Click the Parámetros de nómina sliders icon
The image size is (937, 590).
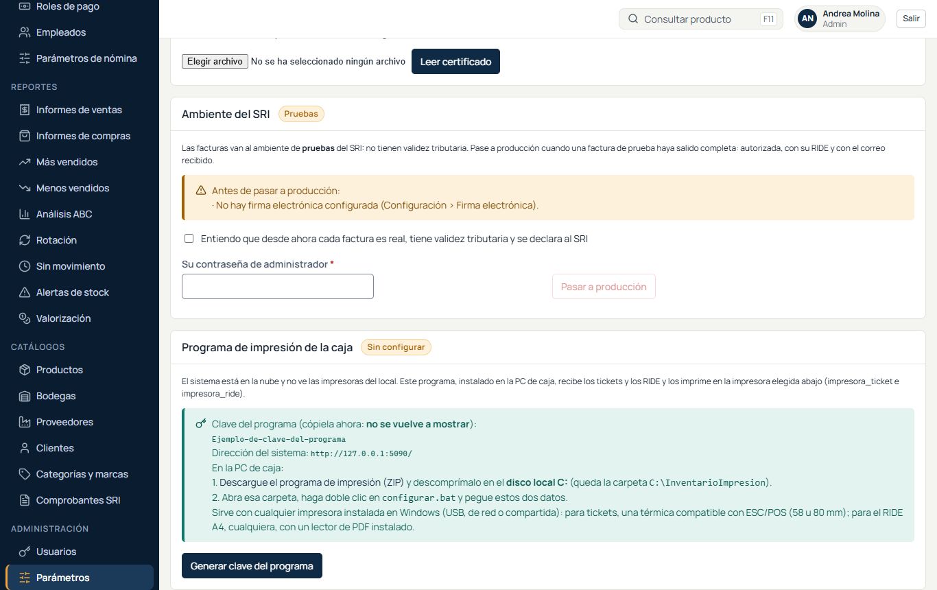tap(25, 58)
